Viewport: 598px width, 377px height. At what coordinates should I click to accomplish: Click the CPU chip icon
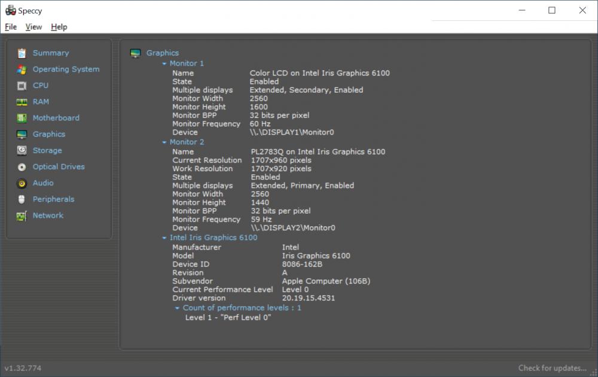tap(22, 86)
